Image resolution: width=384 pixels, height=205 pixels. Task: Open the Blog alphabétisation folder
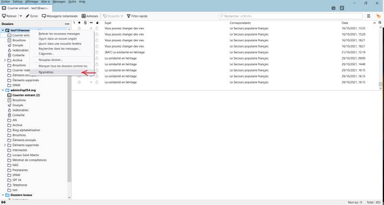click(26, 130)
